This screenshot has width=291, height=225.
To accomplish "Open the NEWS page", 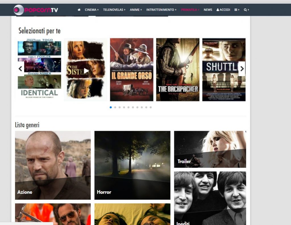I will tap(208, 10).
